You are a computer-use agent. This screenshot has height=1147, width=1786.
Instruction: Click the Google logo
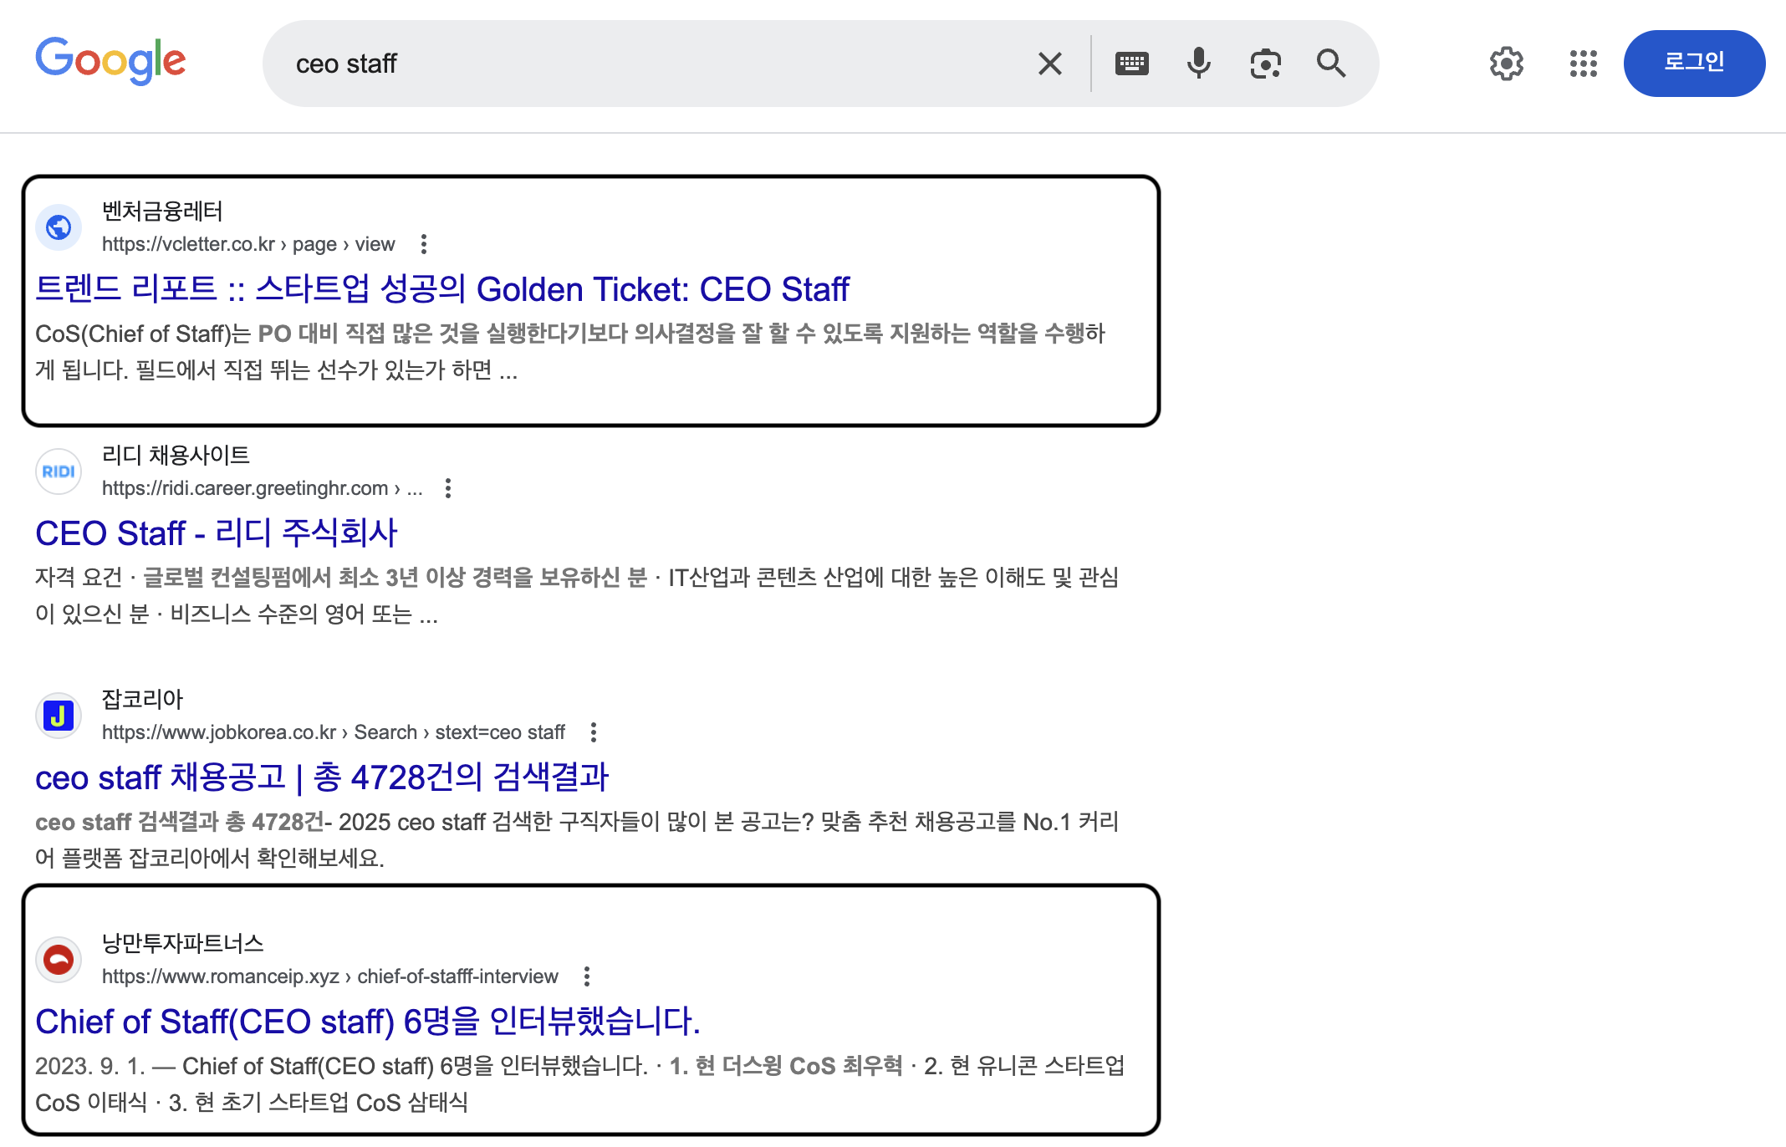pyautogui.click(x=110, y=61)
